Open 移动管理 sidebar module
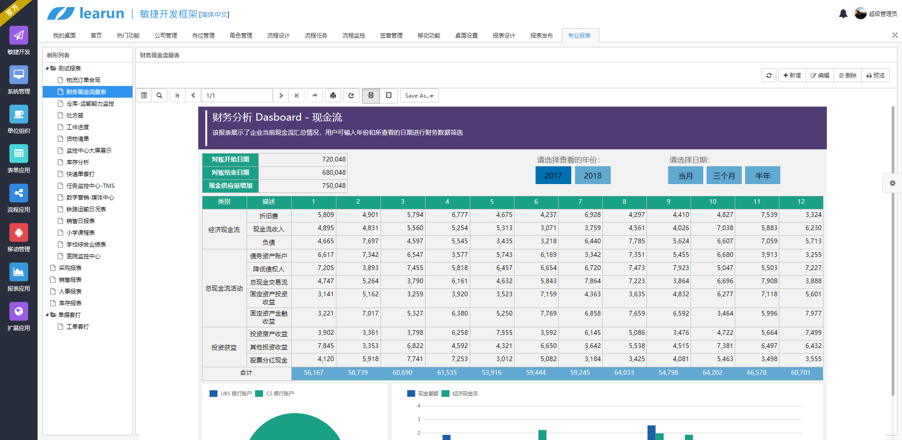 click(x=19, y=238)
